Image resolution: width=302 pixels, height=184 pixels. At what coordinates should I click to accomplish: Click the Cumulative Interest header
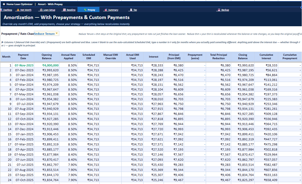(x=266, y=57)
